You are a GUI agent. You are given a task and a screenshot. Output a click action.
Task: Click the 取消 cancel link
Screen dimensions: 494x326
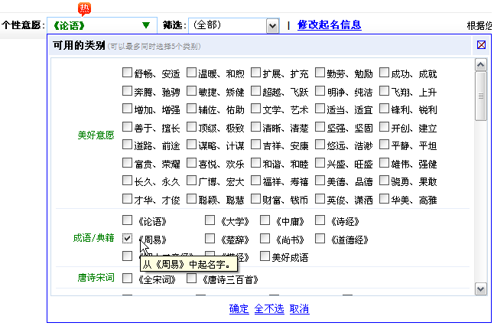pos(300,309)
